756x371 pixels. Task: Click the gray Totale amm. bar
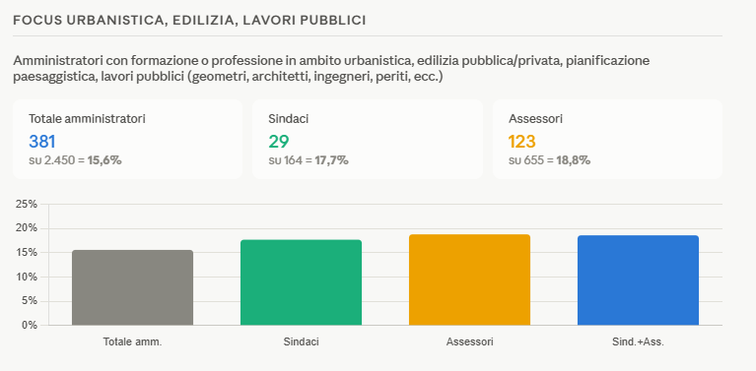pyautogui.click(x=133, y=287)
